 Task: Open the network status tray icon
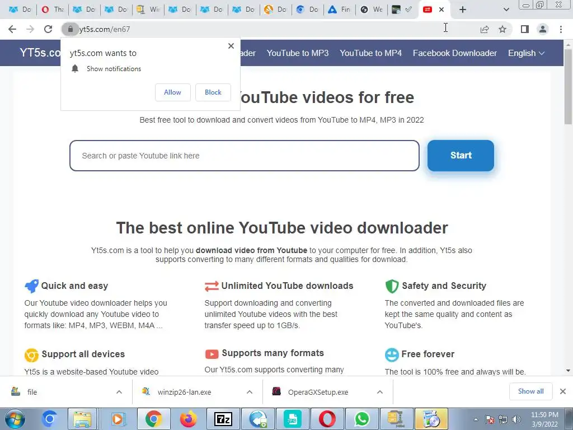(x=503, y=419)
